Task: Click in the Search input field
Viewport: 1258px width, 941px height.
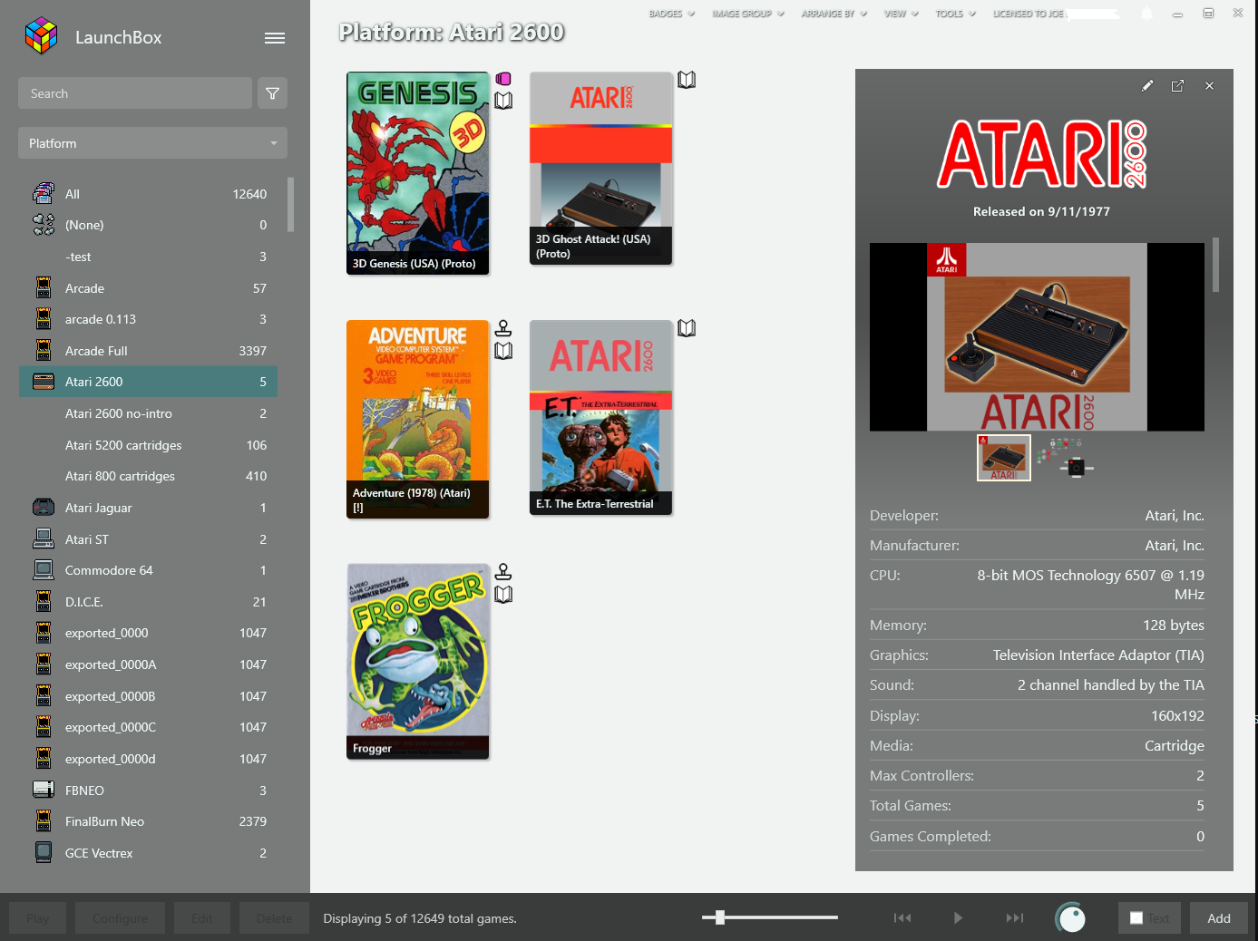Action: (135, 93)
